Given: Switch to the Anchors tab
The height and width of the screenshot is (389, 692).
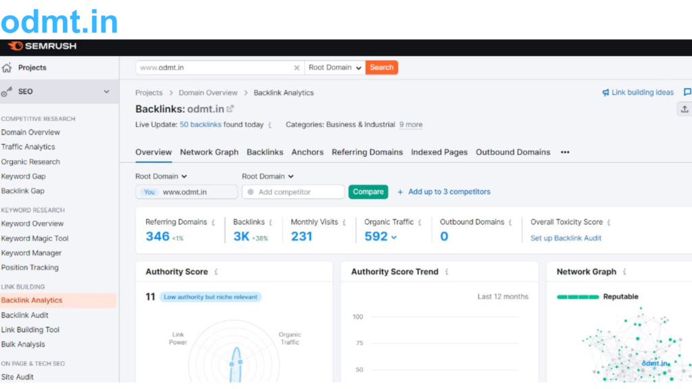Looking at the screenshot, I should 307,152.
